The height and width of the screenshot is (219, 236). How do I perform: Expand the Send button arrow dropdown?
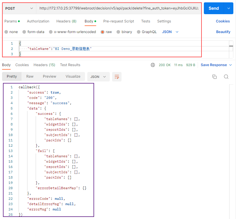pyautogui.click(x=228, y=9)
